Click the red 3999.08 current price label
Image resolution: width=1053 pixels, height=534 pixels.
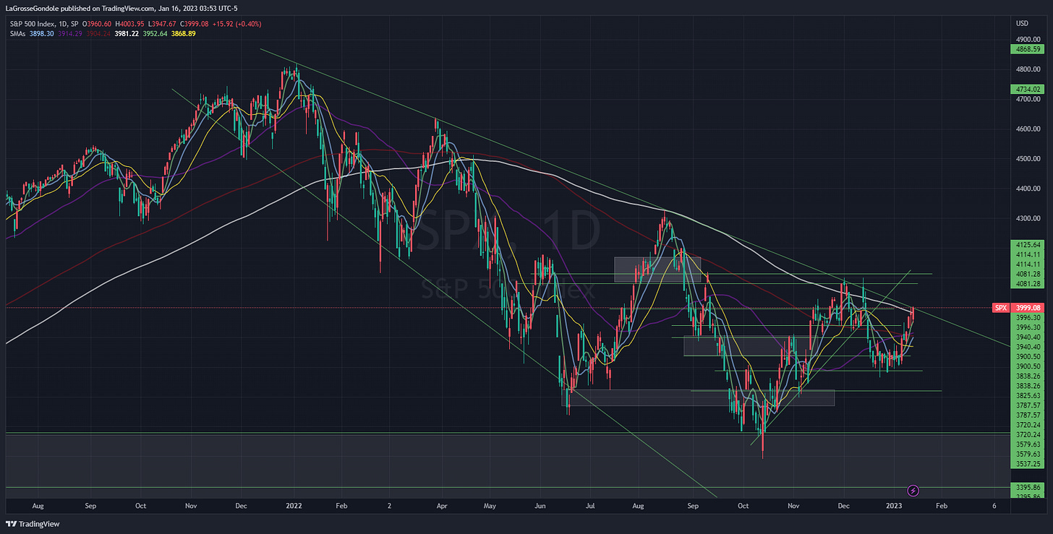click(x=1028, y=308)
